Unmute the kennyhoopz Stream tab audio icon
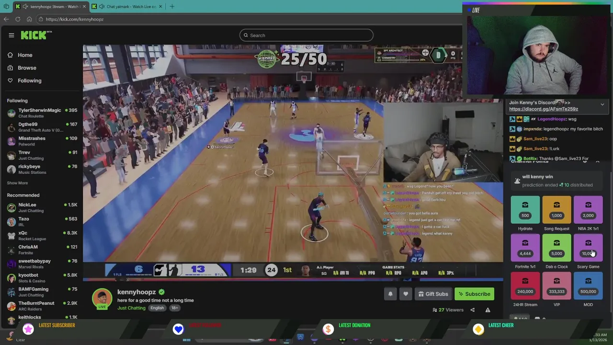Screen dimensions: 613x345 (26, 7)
